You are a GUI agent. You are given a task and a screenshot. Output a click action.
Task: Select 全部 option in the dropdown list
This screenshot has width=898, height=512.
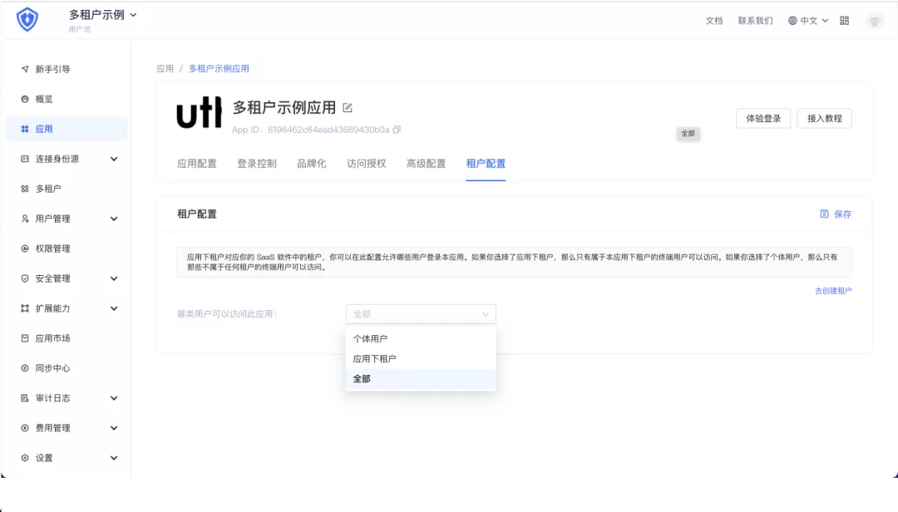click(362, 379)
